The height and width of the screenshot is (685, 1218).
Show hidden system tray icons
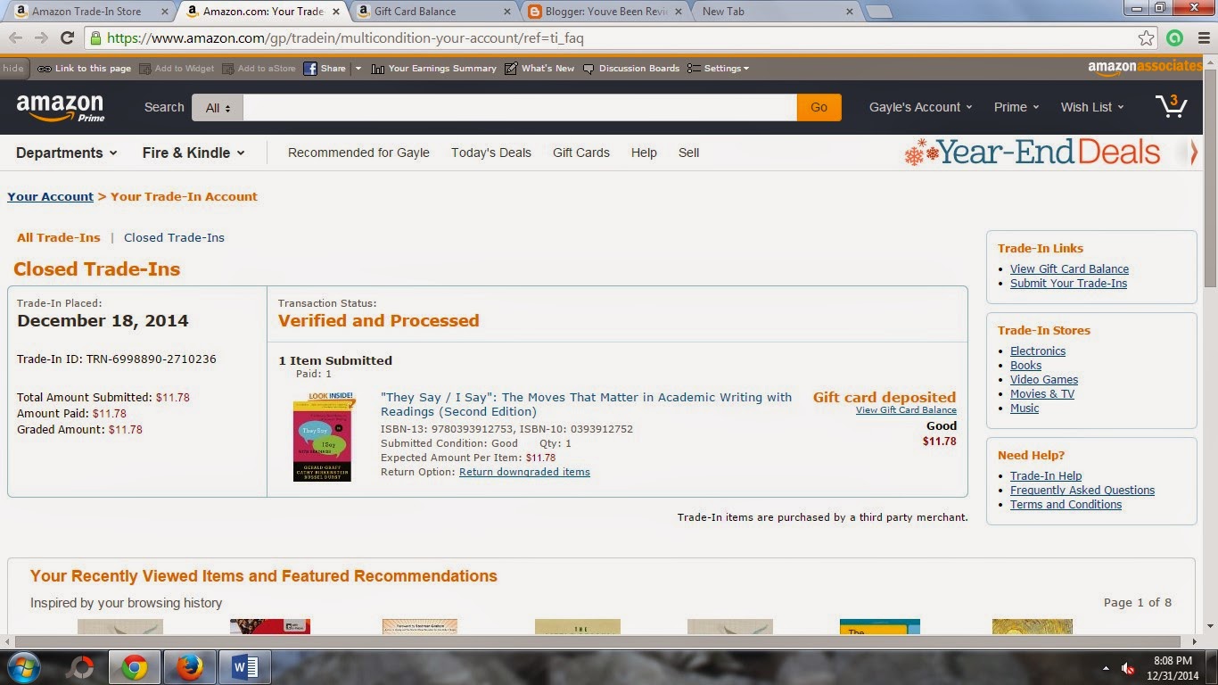point(1107,668)
